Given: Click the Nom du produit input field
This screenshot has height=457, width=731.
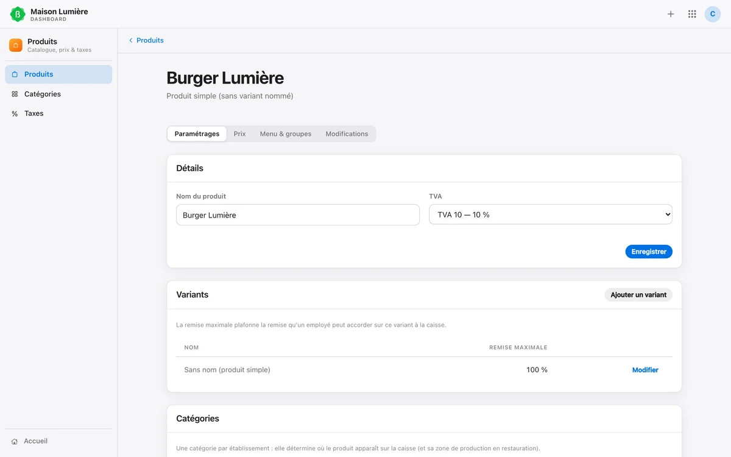Looking at the screenshot, I should pos(298,215).
